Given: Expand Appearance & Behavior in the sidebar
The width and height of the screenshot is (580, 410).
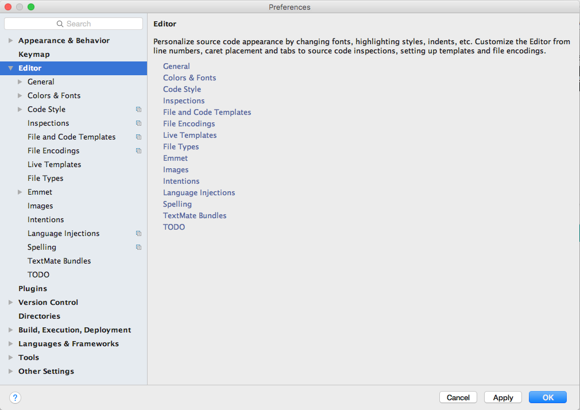Looking at the screenshot, I should tap(10, 40).
